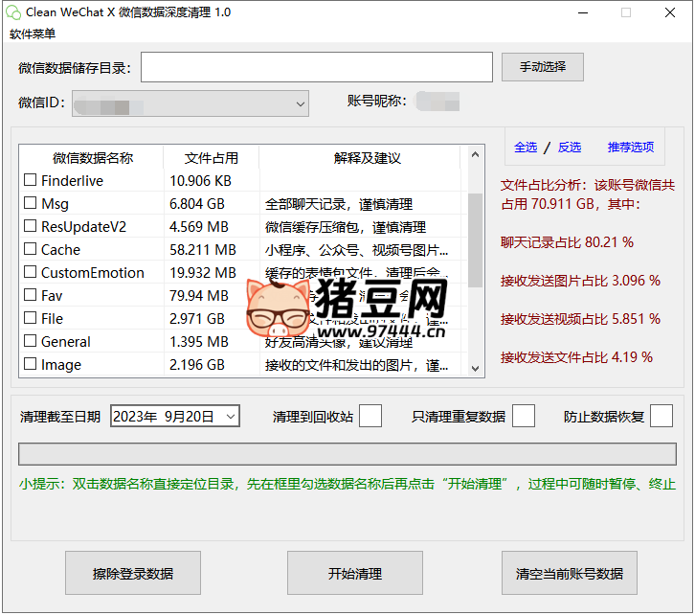Select the 2.196 GB size cell
The width and height of the screenshot is (695, 615).
pos(197,365)
